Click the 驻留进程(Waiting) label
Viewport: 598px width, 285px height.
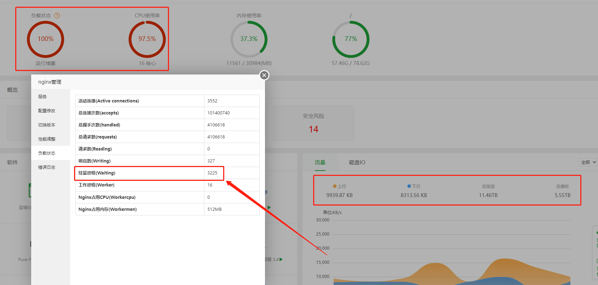97,173
